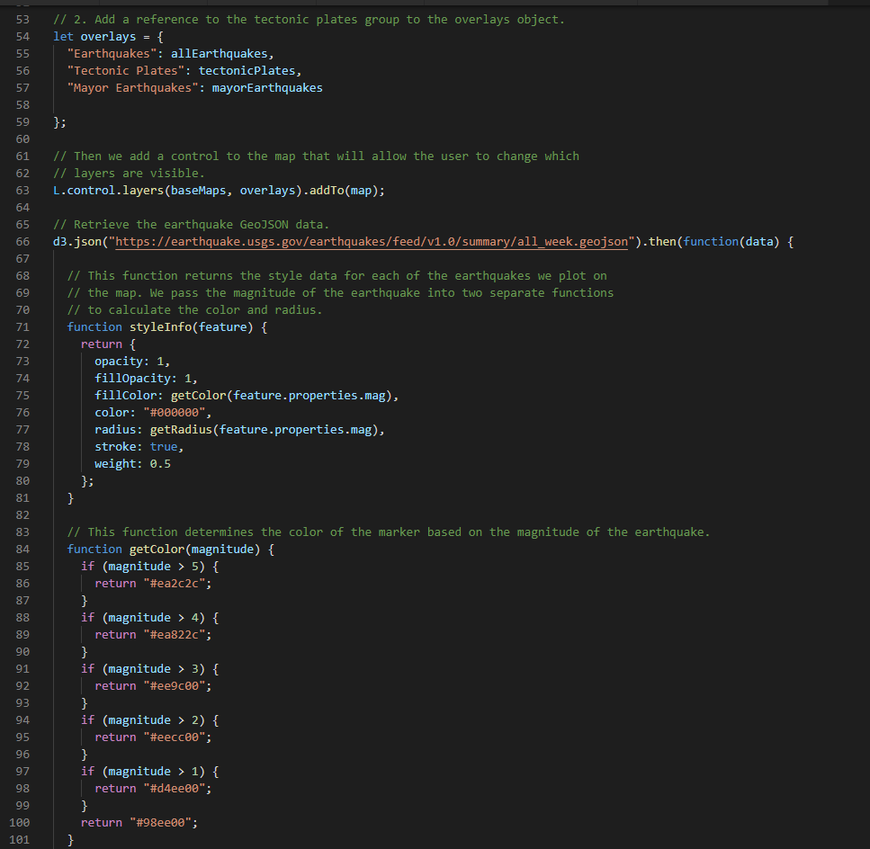Click line number 66 in the gutter
Screen dimensions: 870x849
pos(22,242)
